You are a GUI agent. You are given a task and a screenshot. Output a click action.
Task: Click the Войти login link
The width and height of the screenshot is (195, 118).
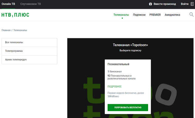(185, 4)
